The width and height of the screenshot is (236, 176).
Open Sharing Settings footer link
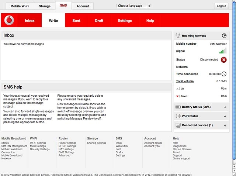pos(97,143)
